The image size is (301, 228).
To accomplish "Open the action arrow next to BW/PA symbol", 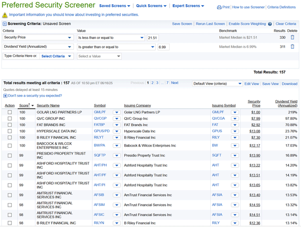I will pyautogui.click(x=117, y=146).
